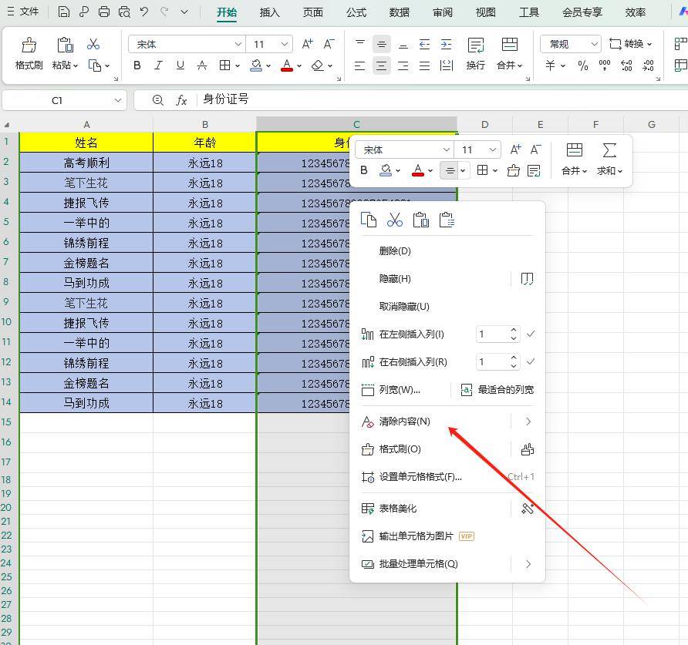Screen dimensions: 688x645
Task: Expand the 清除内容(N) submenu arrow
Action: (528, 422)
